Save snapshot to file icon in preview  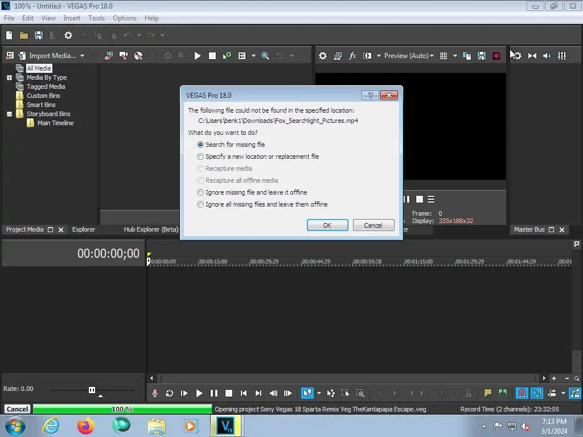482,56
